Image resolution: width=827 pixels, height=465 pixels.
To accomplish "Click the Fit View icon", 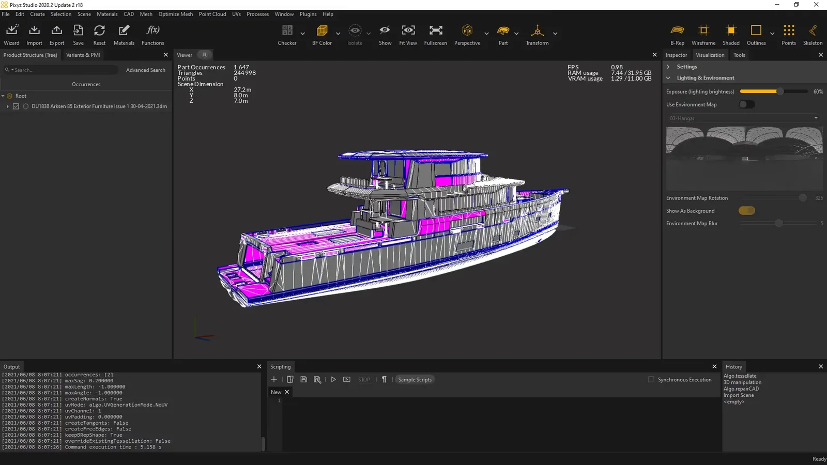I will 408,30.
